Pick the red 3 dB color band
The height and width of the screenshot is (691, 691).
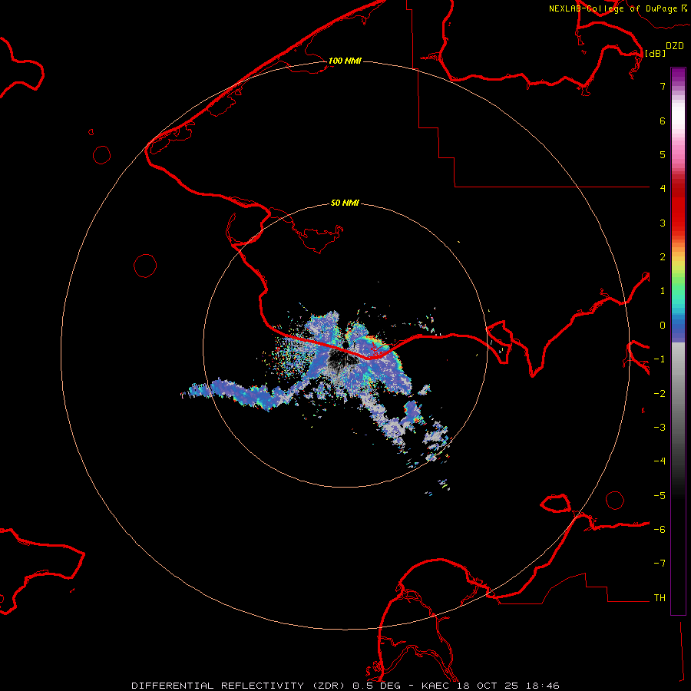[678, 216]
